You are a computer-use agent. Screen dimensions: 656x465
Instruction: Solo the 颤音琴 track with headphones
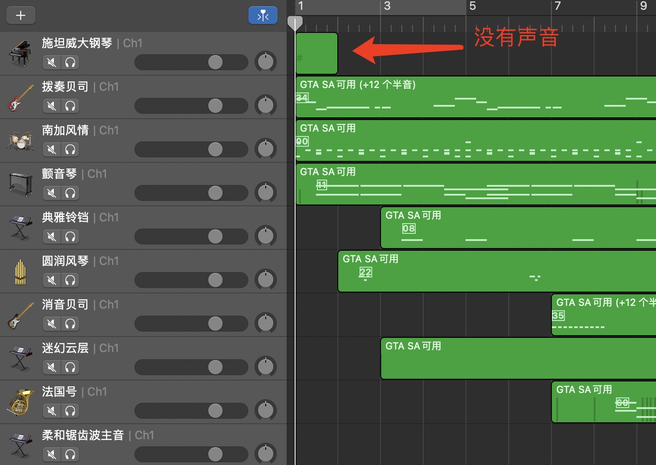(x=70, y=193)
